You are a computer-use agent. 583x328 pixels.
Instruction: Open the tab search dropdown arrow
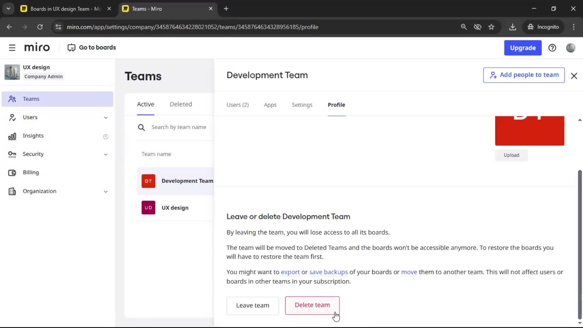coord(9,9)
